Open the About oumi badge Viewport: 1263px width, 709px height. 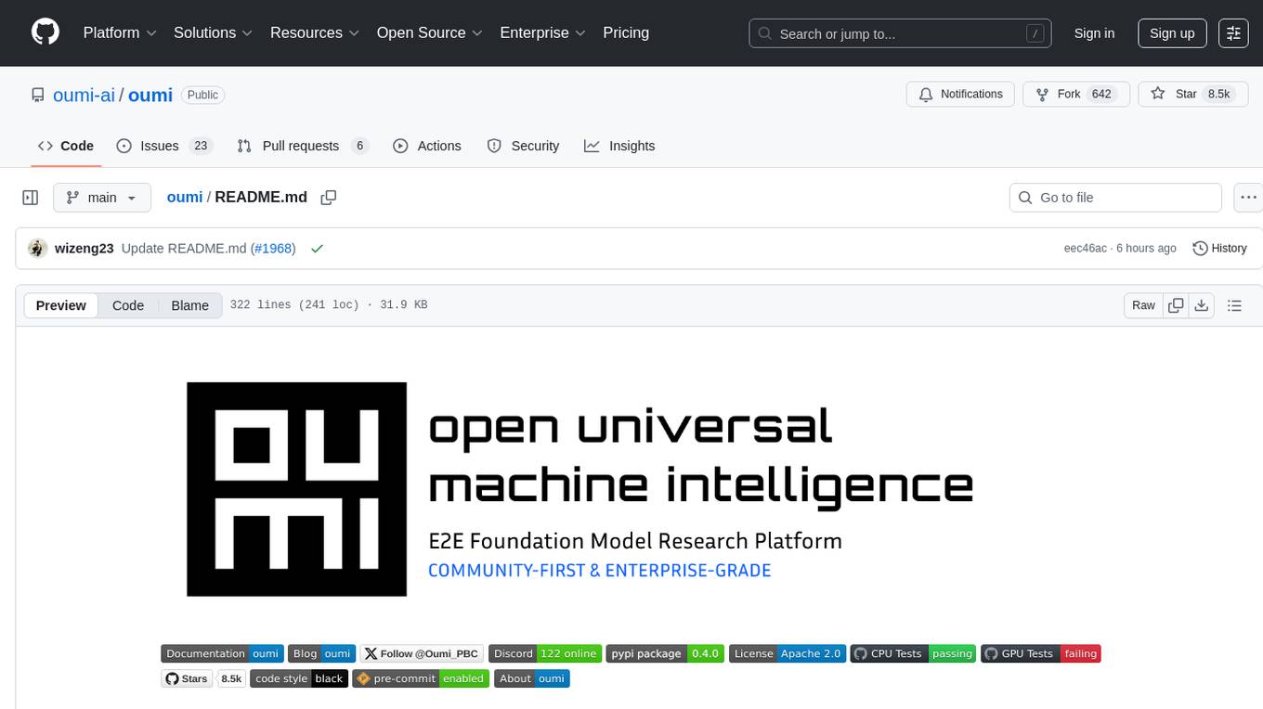click(531, 678)
